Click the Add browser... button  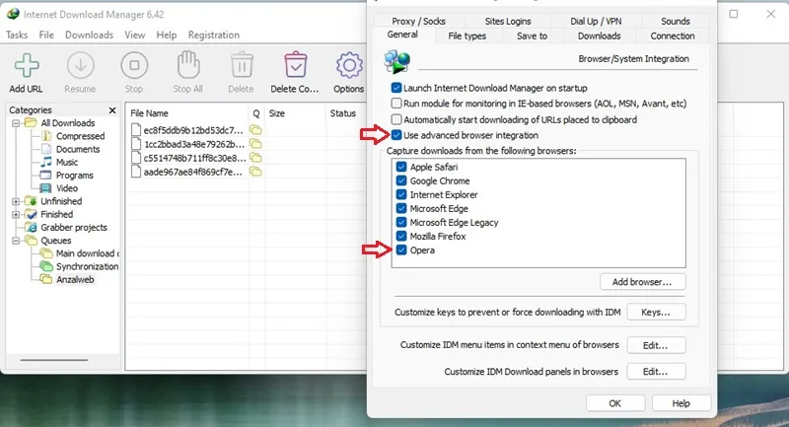(x=643, y=282)
